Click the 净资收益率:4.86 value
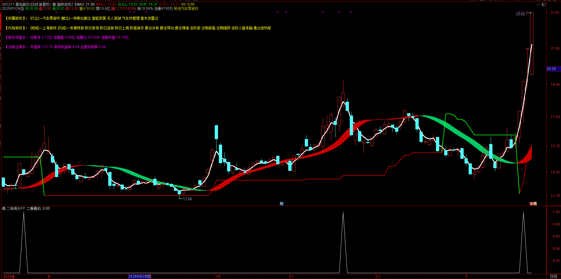The height and width of the screenshot is (279, 561). pyautogui.click(x=66, y=47)
